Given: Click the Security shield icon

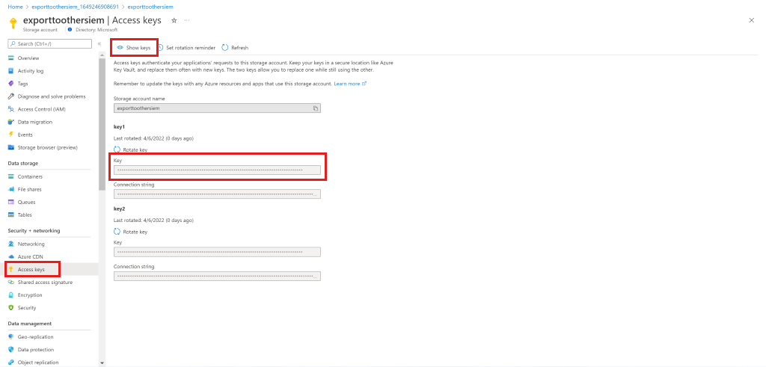Looking at the screenshot, I should pyautogui.click(x=10, y=307).
